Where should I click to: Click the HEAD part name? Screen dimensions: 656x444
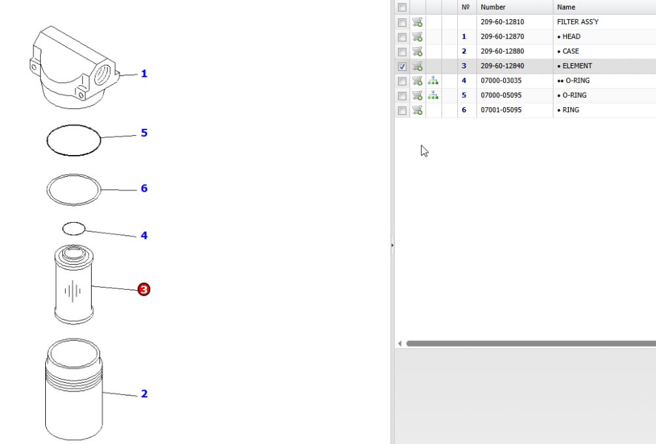571,36
